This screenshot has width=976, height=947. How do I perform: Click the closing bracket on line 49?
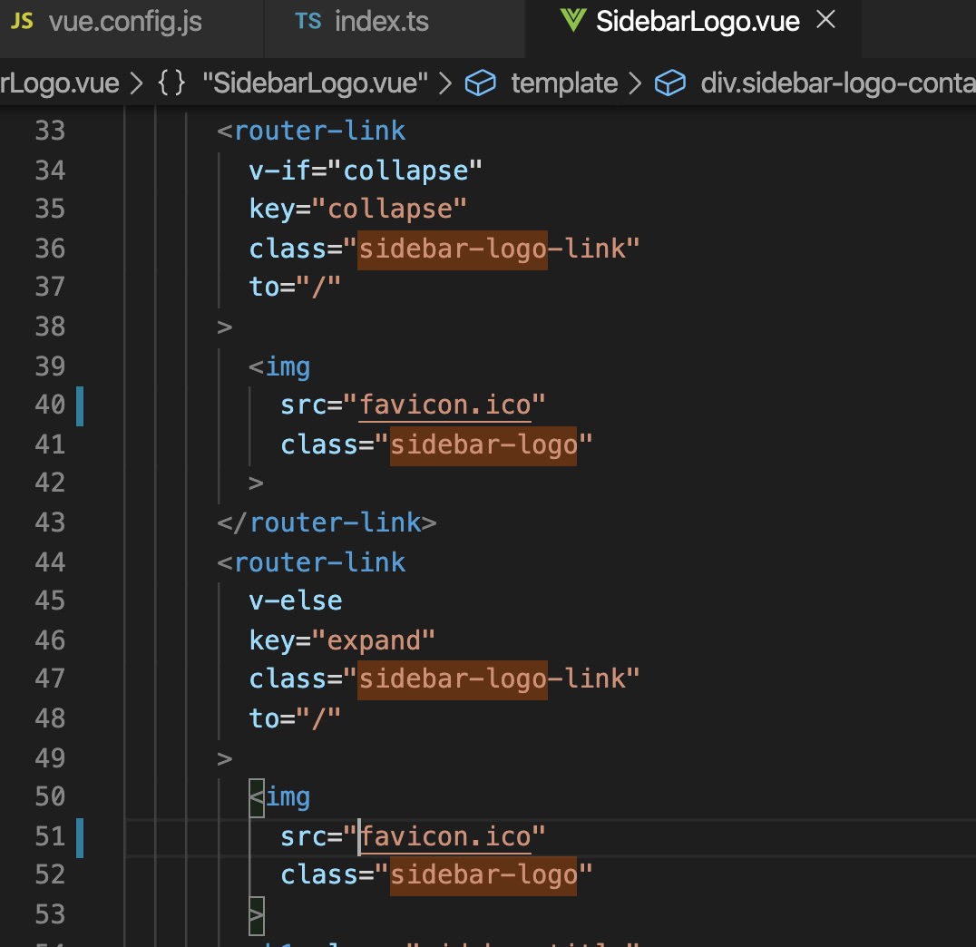225,759
